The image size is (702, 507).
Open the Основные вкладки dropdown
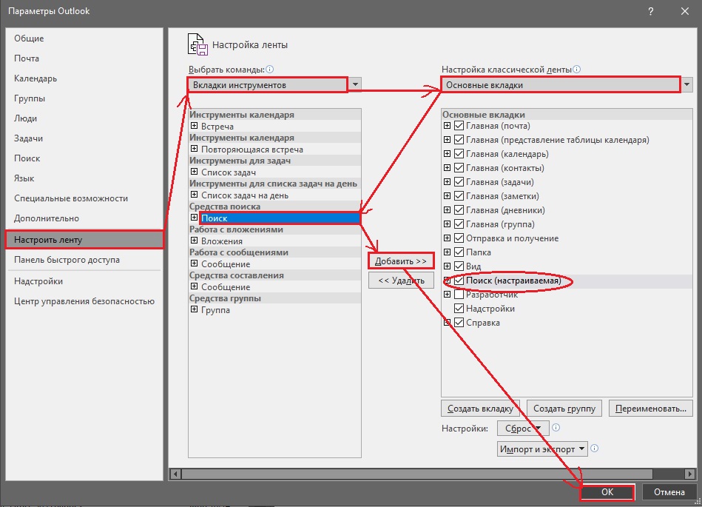(686, 84)
